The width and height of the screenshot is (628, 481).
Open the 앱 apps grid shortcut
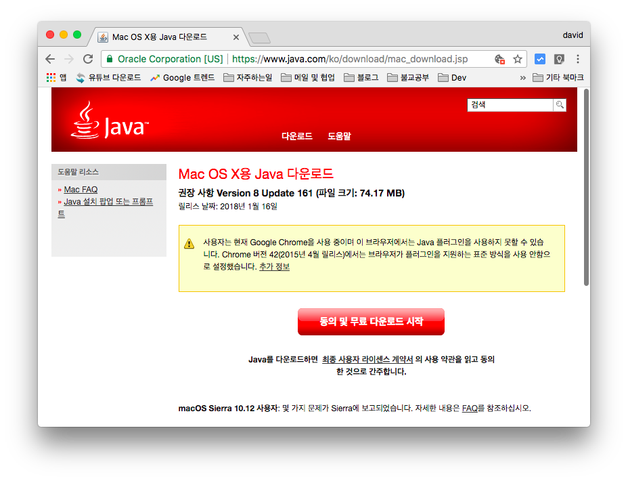(x=56, y=77)
